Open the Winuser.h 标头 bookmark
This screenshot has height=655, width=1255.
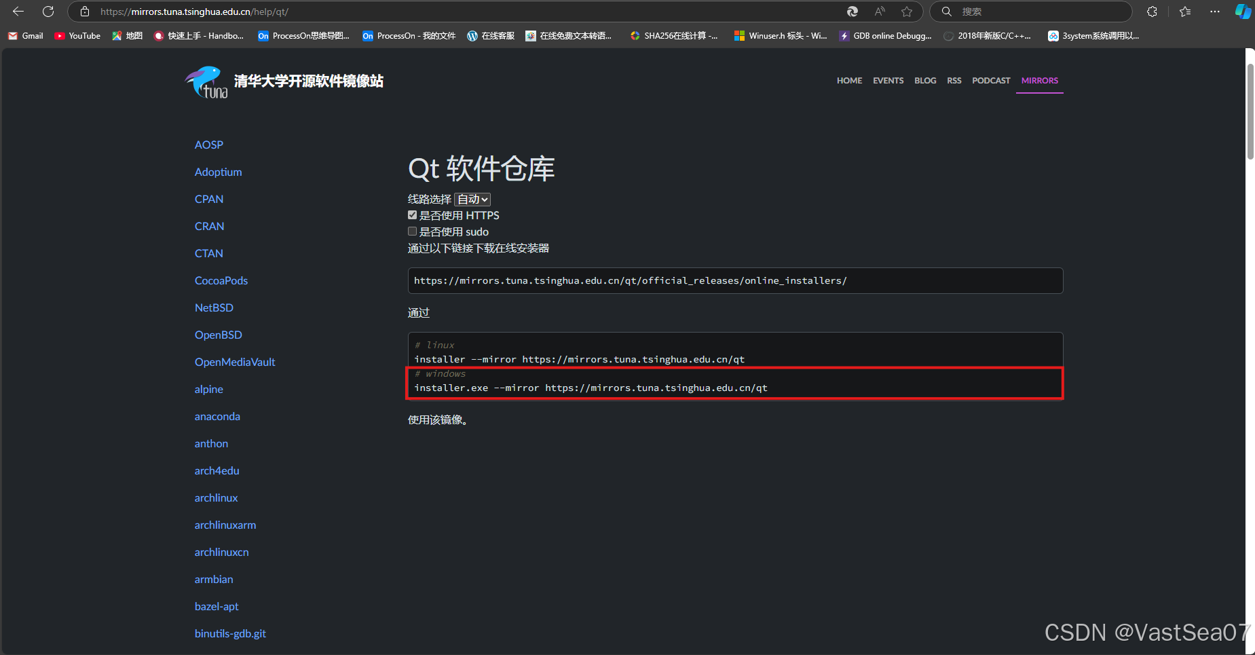[x=781, y=36]
